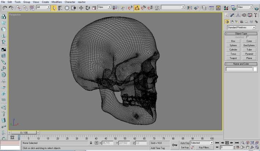Open the Modifiers menu
The image size is (260, 151).
tap(56, 2)
